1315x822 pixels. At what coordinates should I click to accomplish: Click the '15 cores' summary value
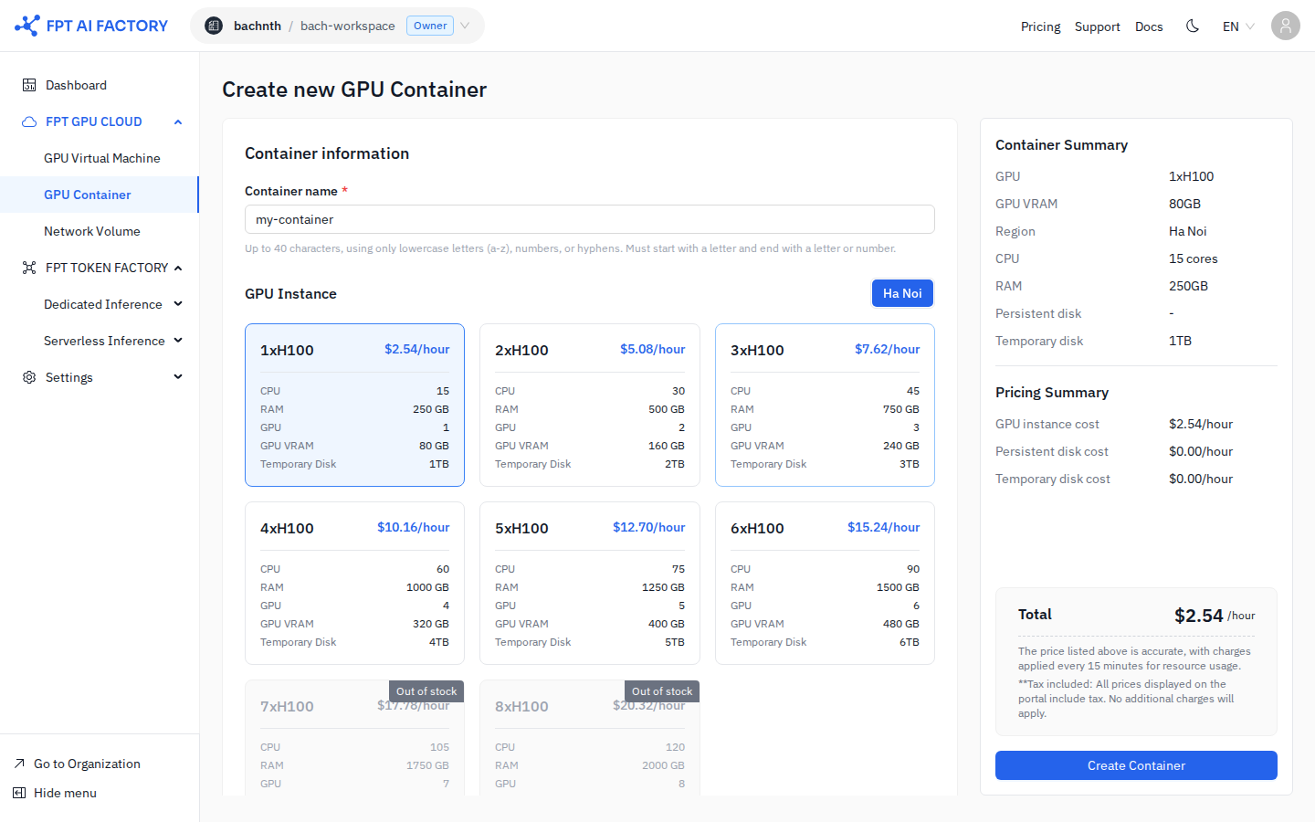click(x=1193, y=258)
